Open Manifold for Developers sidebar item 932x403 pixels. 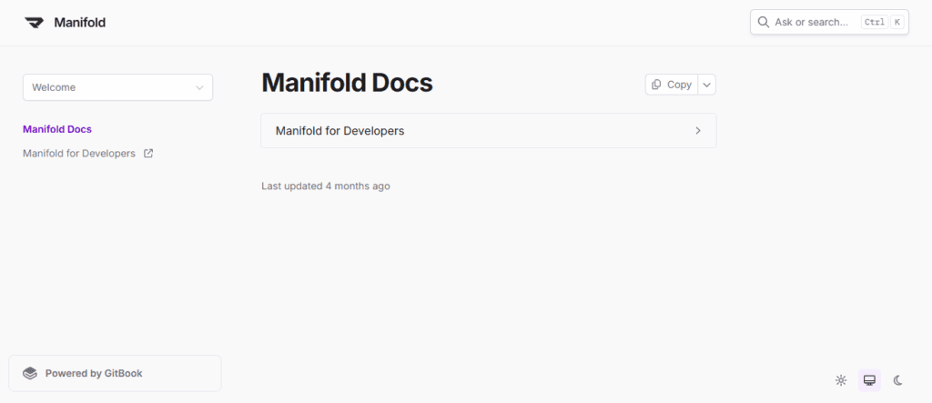coord(79,154)
